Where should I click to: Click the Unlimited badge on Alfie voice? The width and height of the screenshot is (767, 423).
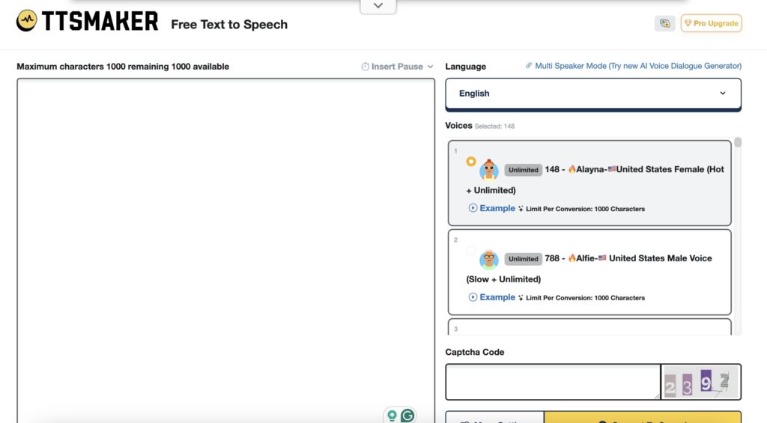(523, 259)
